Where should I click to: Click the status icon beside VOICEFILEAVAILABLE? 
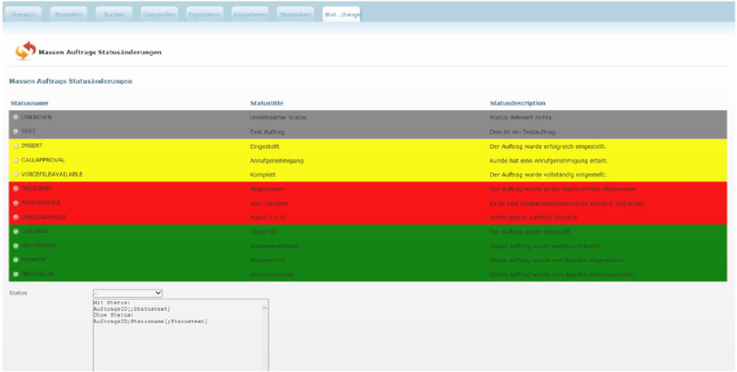15,174
